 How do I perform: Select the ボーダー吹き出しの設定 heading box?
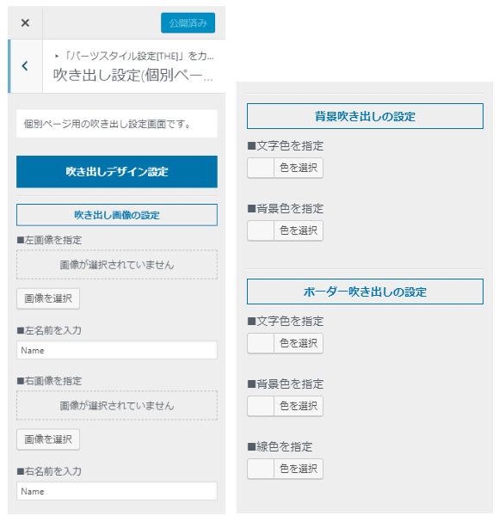click(x=365, y=292)
